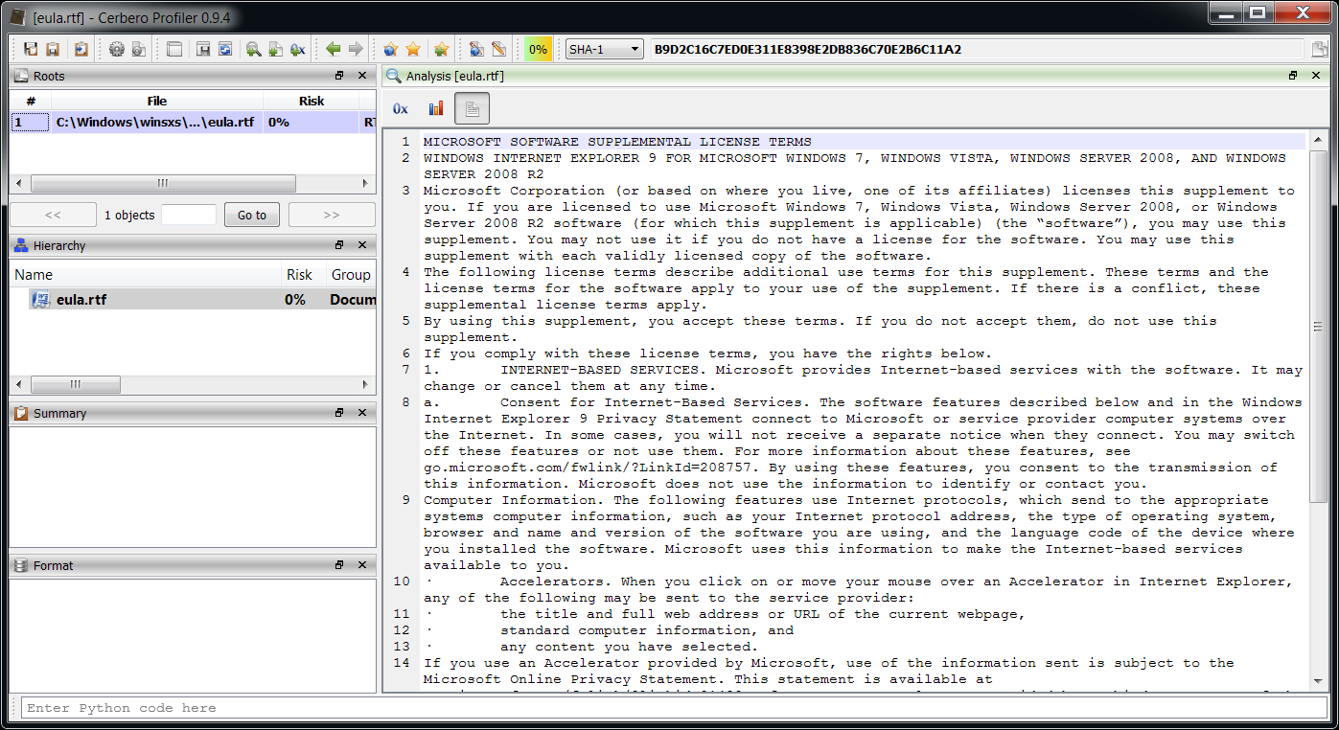The width and height of the screenshot is (1339, 730).
Task: Open settings via the gear icon
Action: (x=117, y=49)
